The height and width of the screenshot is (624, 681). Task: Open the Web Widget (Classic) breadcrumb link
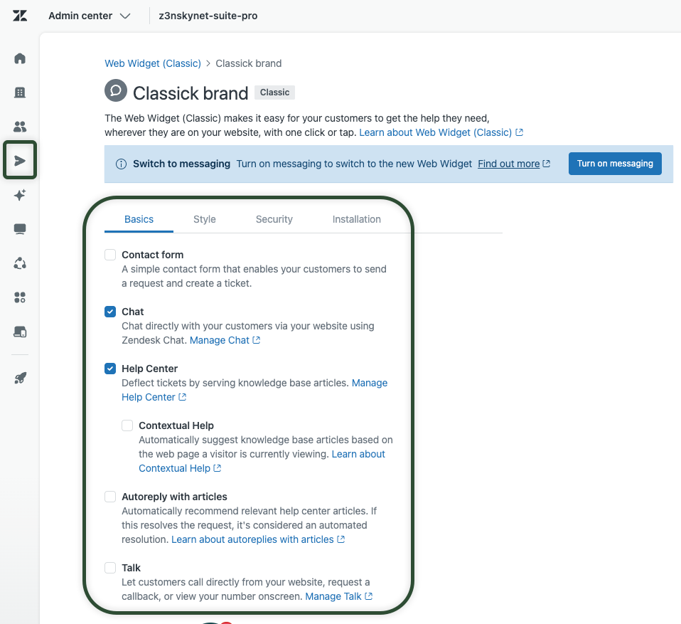pos(153,63)
